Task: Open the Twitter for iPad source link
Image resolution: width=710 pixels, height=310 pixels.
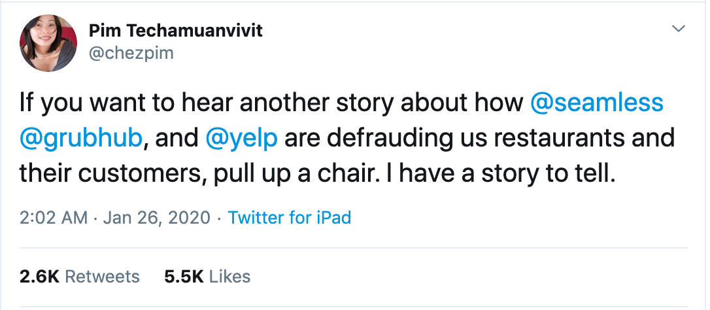Action: 289,217
